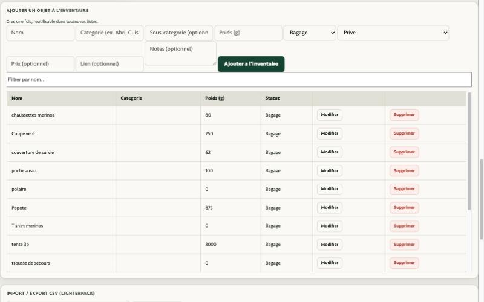The height and width of the screenshot is (302, 484).
Task: Remove the trousse de secours row
Action: click(404, 263)
